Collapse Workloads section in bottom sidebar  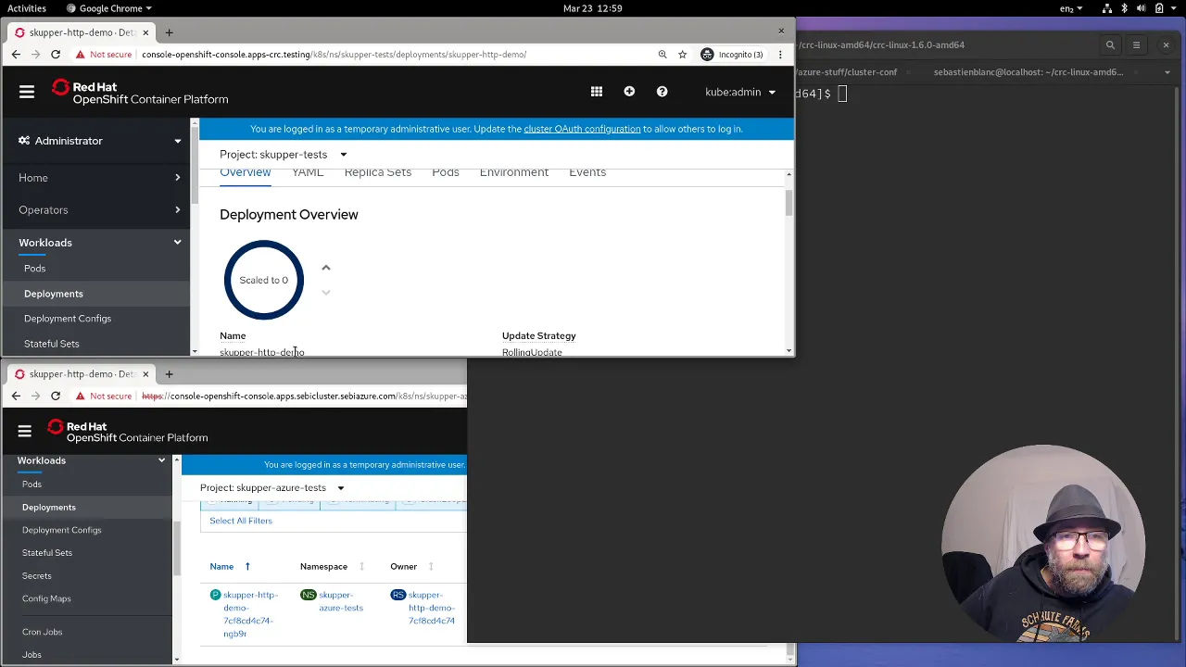[91, 460]
